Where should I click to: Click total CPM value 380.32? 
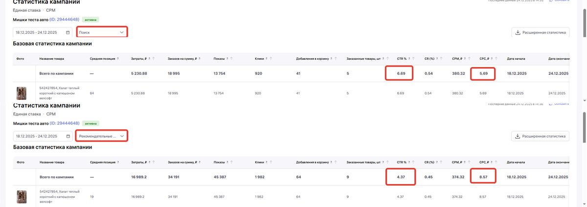pyautogui.click(x=458, y=73)
